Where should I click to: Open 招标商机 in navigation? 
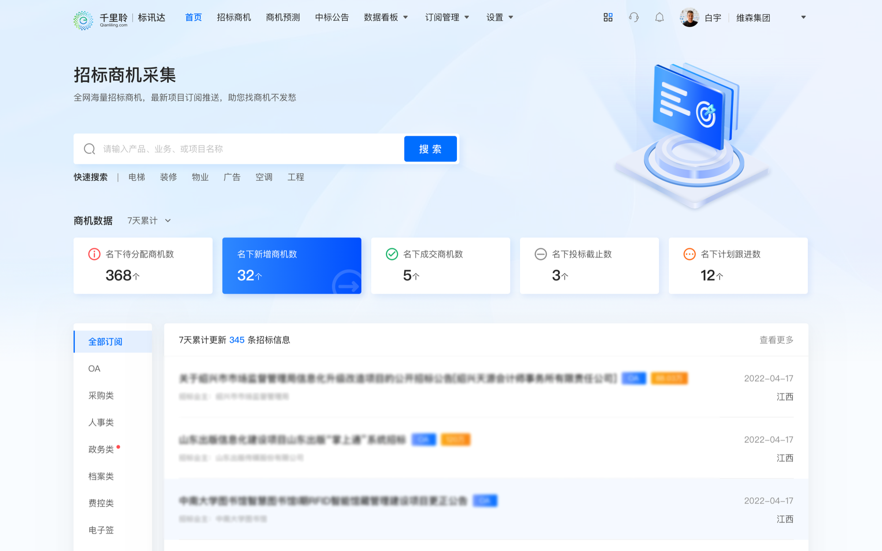point(234,17)
